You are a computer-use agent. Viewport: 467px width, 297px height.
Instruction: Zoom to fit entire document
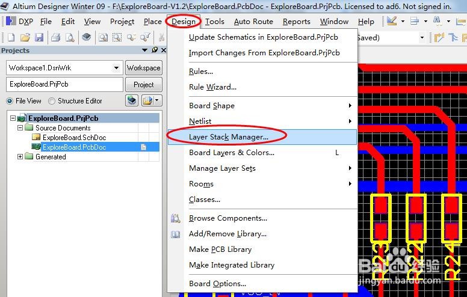tap(104, 37)
